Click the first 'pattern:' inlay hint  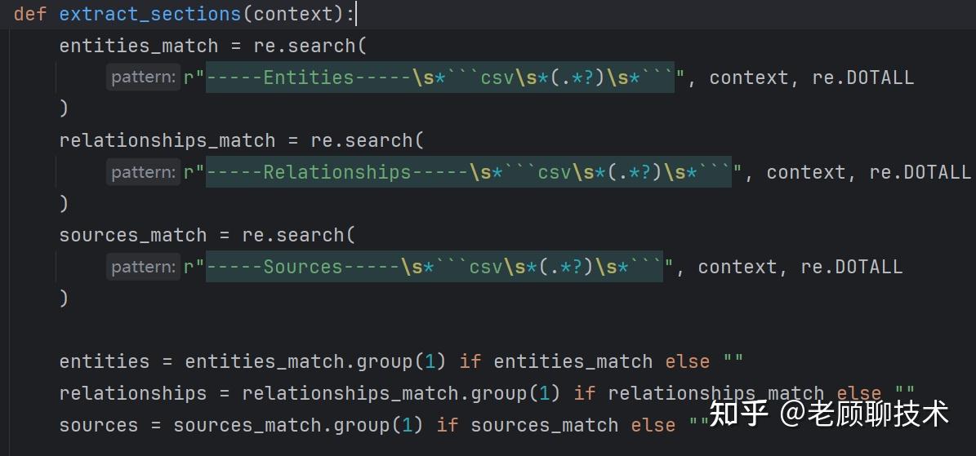143,77
